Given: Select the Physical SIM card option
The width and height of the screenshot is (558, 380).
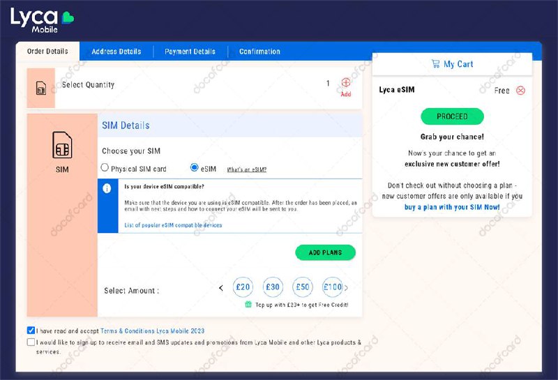Looking at the screenshot, I should tap(105, 168).
